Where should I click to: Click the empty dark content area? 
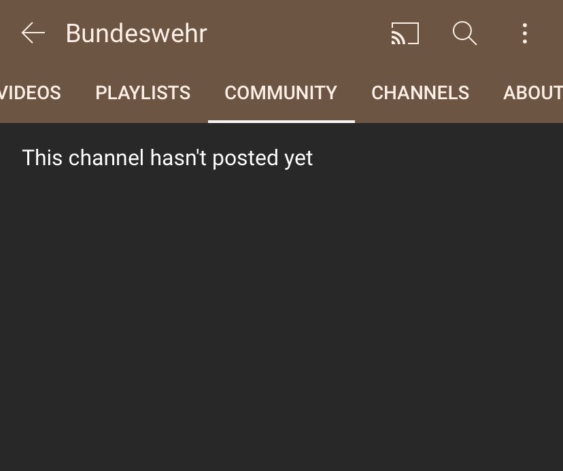click(x=281, y=309)
